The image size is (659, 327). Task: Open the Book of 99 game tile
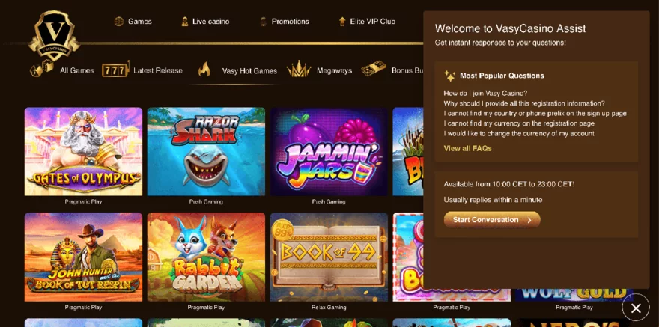tap(329, 257)
